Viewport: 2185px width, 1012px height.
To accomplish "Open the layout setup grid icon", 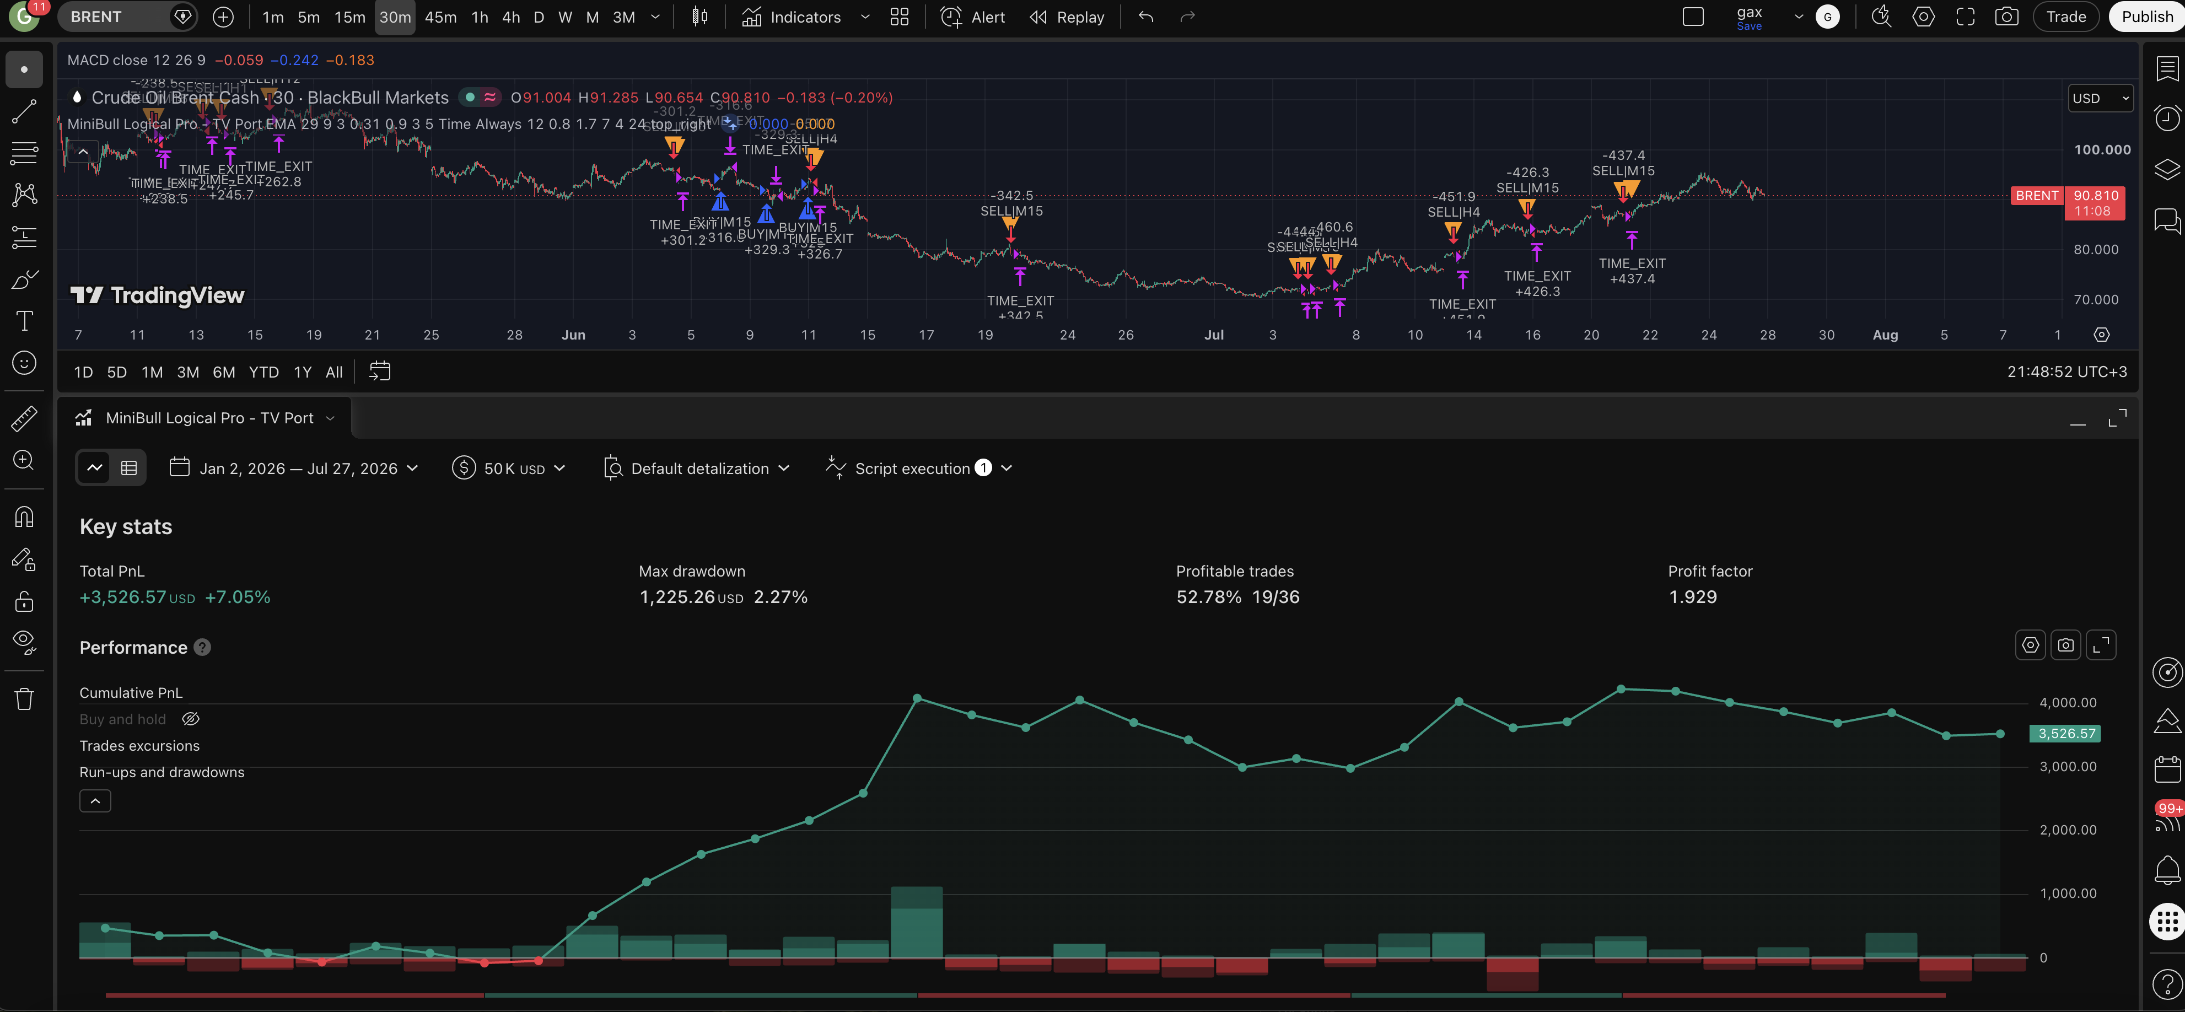I will (x=899, y=17).
